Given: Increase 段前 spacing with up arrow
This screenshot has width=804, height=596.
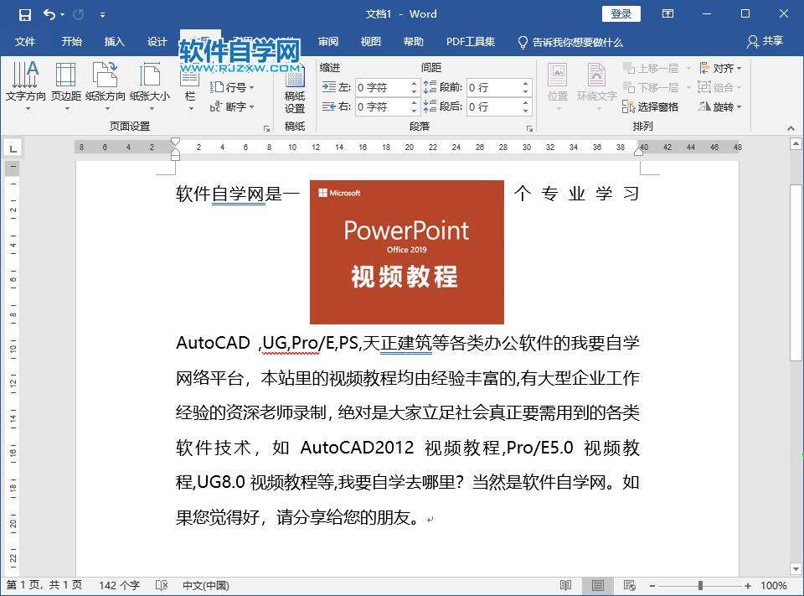Looking at the screenshot, I should point(526,84).
